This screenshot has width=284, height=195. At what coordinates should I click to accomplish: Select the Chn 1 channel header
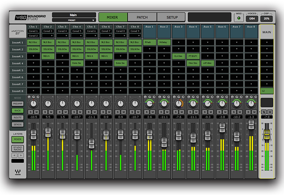click(33, 27)
